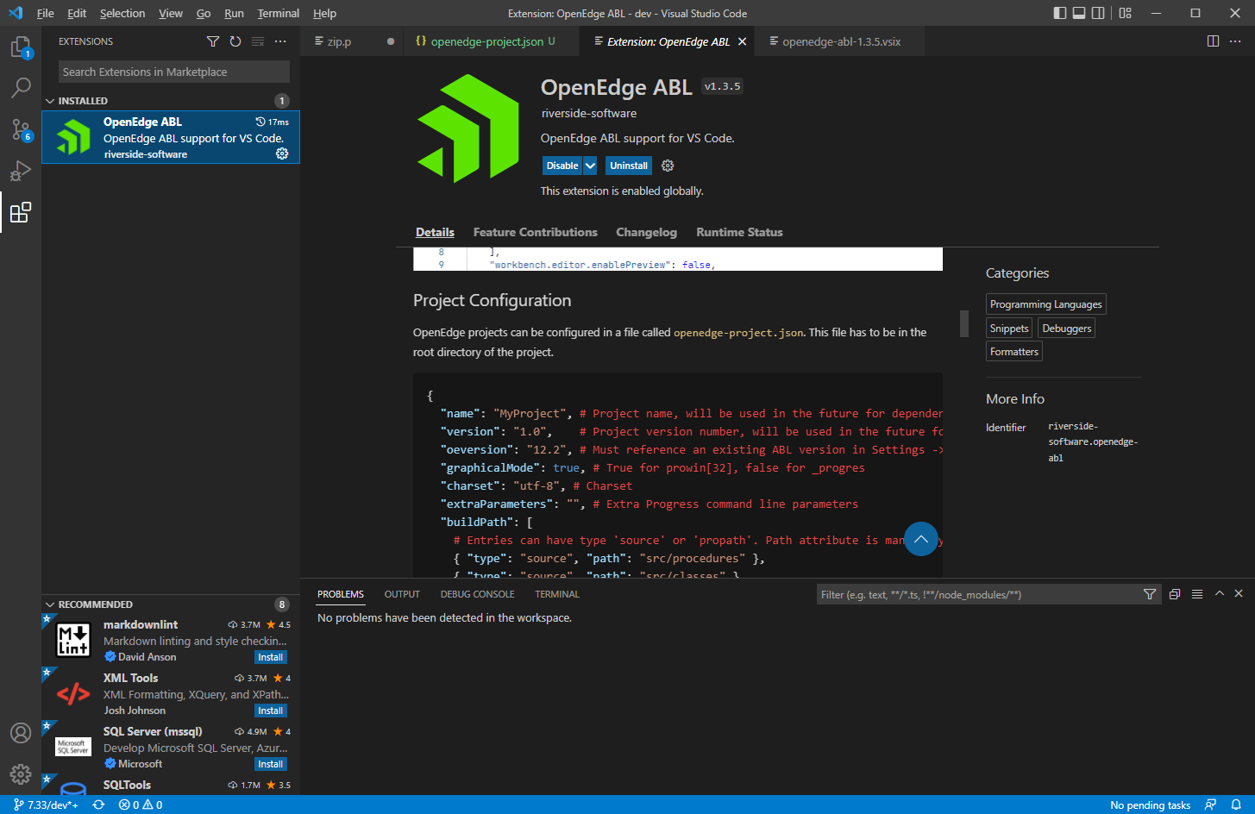1255x814 pixels.
Task: Filter extensions using the funnel icon
Action: [x=212, y=41]
